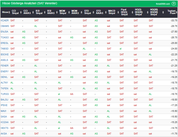
Task: Sort by STO AA/AS column header
Action: coord(100,12)
